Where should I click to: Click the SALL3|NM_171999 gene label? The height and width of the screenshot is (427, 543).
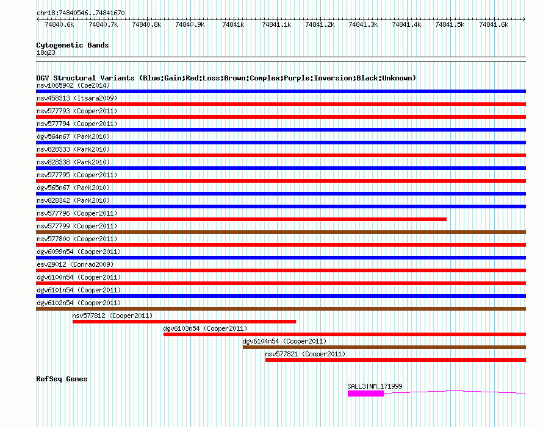[x=375, y=386]
